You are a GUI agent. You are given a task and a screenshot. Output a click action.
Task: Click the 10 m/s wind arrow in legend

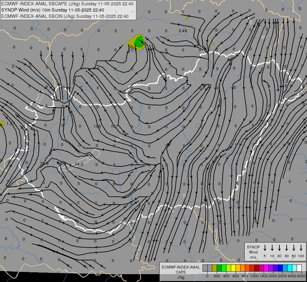pyautogui.click(x=272, y=248)
